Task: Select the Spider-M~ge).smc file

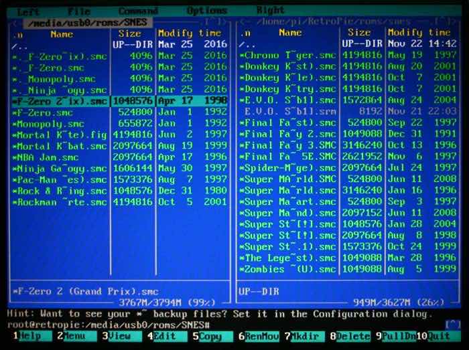Action: coord(348,168)
